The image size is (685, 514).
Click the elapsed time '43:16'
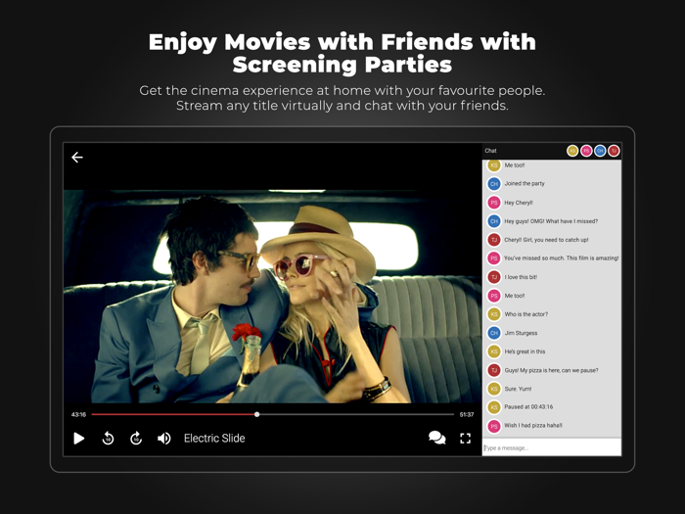78,414
